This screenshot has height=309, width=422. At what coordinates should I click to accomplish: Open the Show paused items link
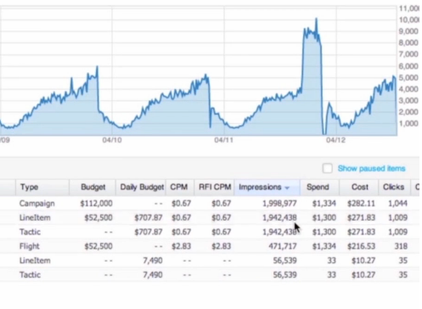[371, 168]
